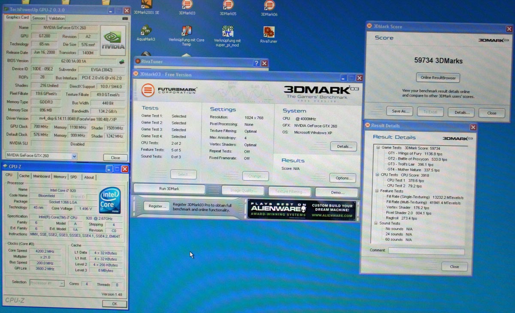Click Details... in 3DMark Score window
This screenshot has height=313, width=515.
pyautogui.click(x=461, y=112)
